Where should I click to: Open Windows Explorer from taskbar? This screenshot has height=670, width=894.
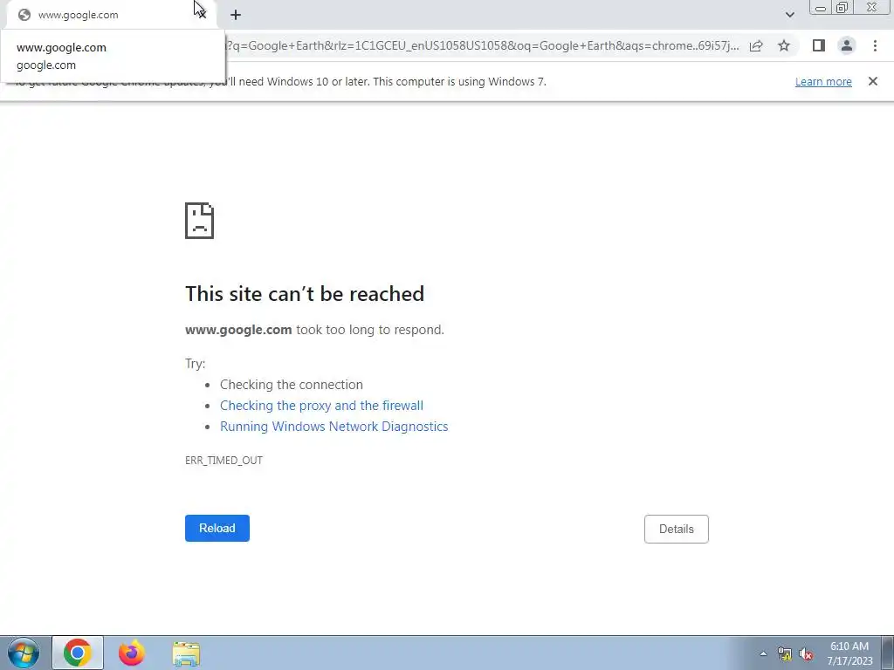186,653
